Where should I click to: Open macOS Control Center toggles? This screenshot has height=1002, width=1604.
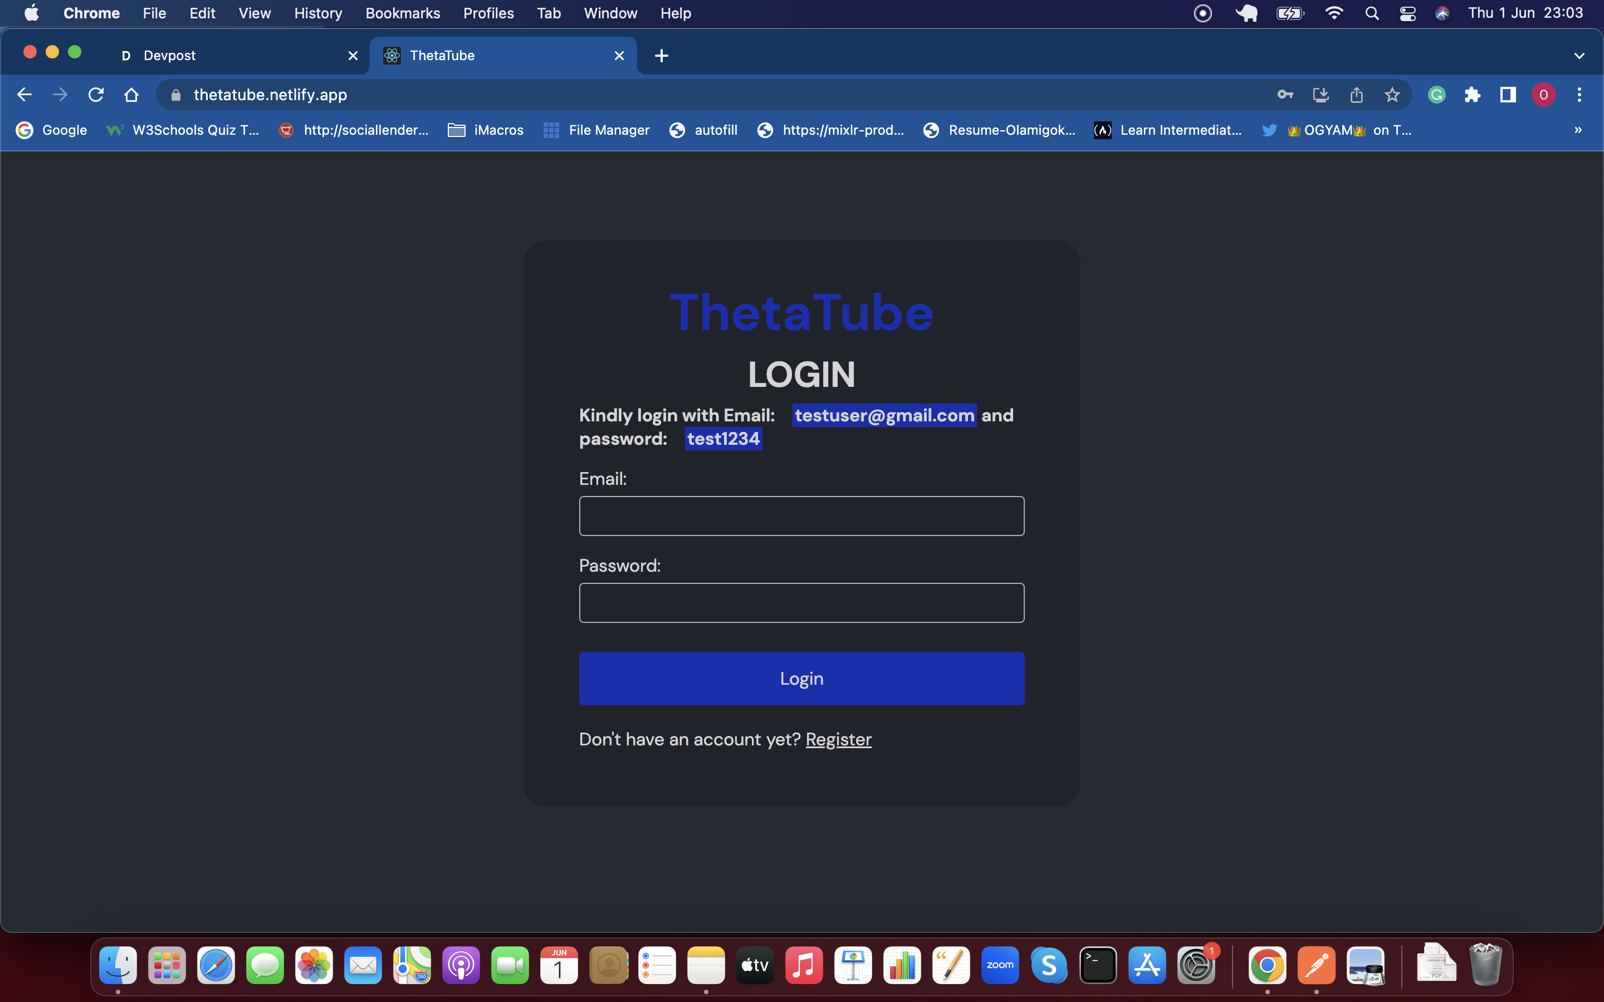click(x=1407, y=13)
